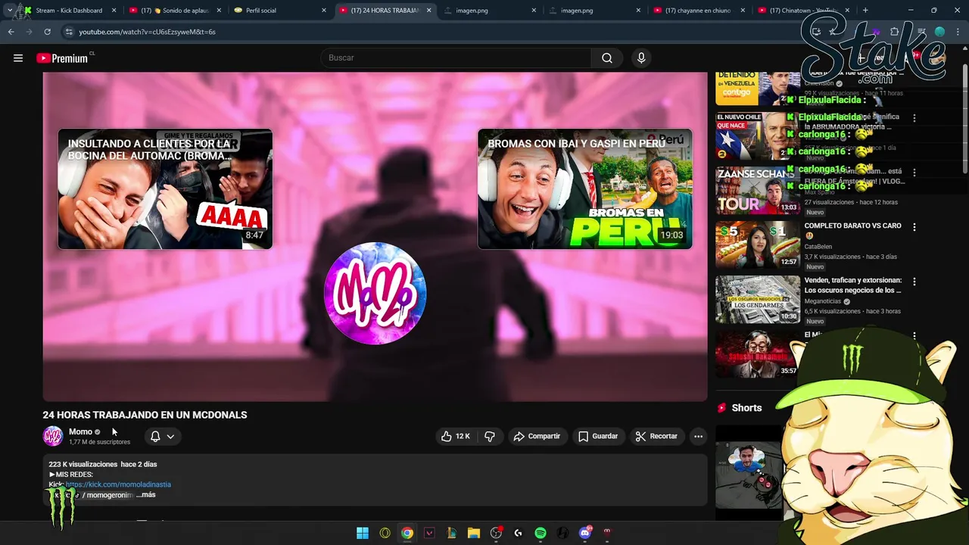
Task: Dislike the video with thumbs down
Action: click(490, 436)
